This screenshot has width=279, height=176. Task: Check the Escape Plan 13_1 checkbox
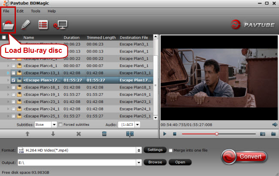pos(13,73)
